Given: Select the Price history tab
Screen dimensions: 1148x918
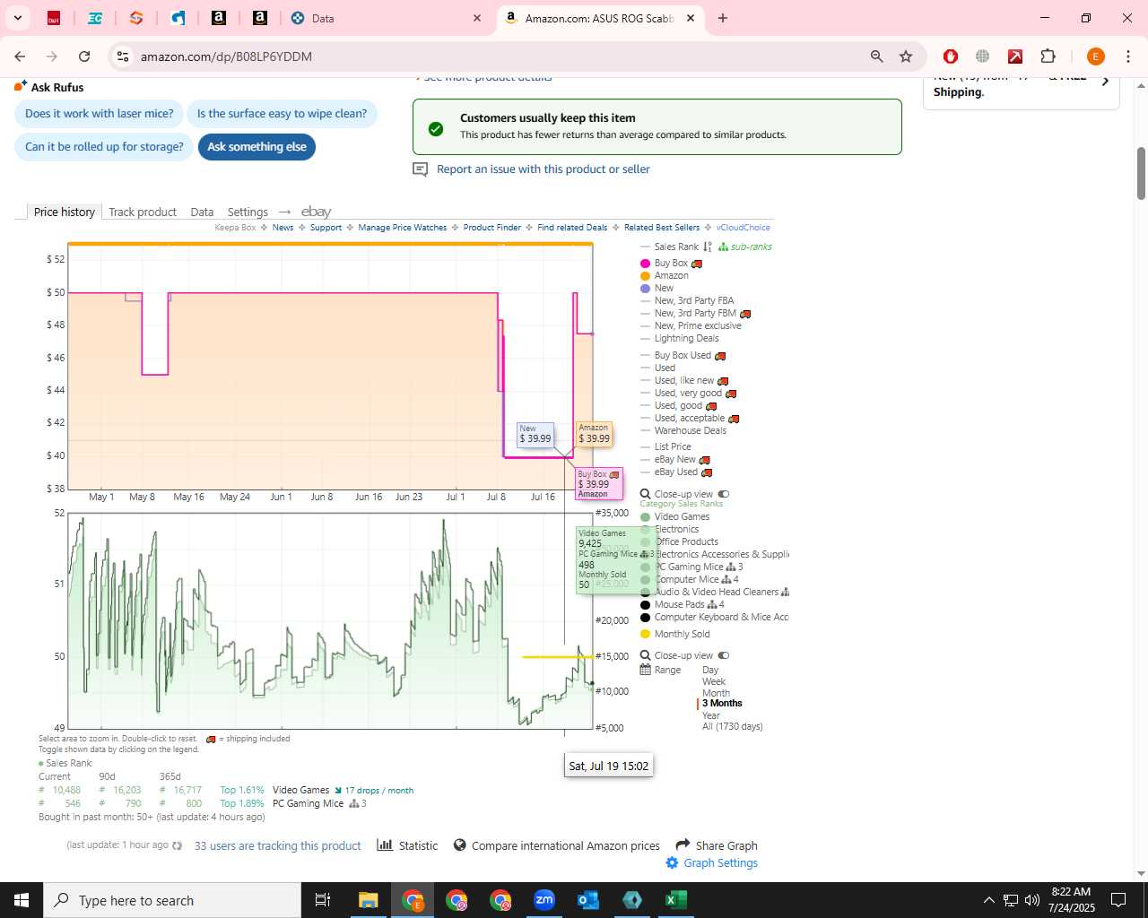Looking at the screenshot, I should 65,212.
